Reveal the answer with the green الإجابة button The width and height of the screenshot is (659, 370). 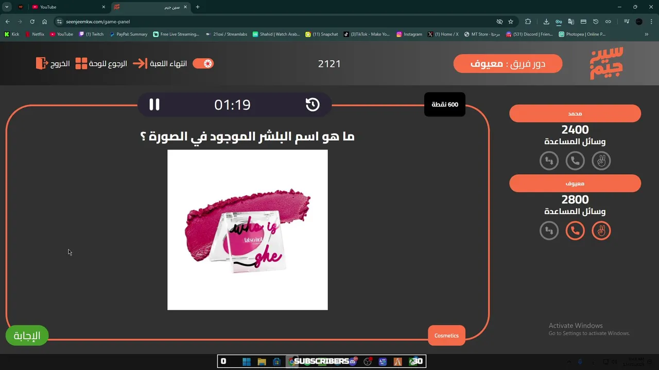click(x=27, y=336)
